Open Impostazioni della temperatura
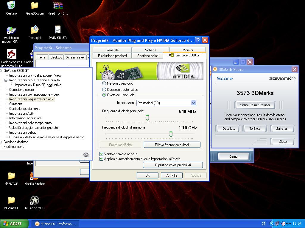 (x=31, y=123)
